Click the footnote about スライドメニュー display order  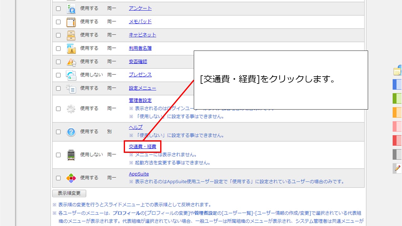tap(132, 205)
